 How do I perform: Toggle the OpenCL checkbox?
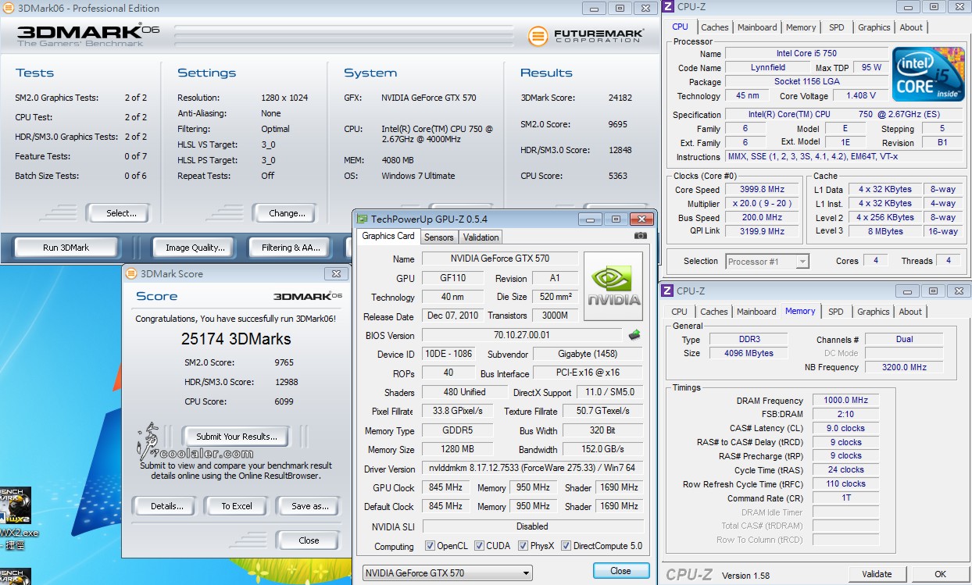[x=430, y=546]
